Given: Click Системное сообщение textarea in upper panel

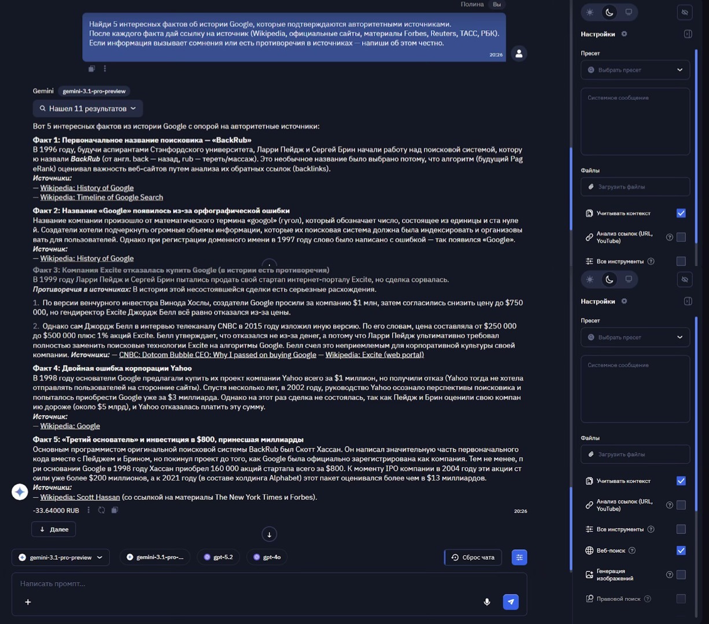Looking at the screenshot, I should (635, 121).
